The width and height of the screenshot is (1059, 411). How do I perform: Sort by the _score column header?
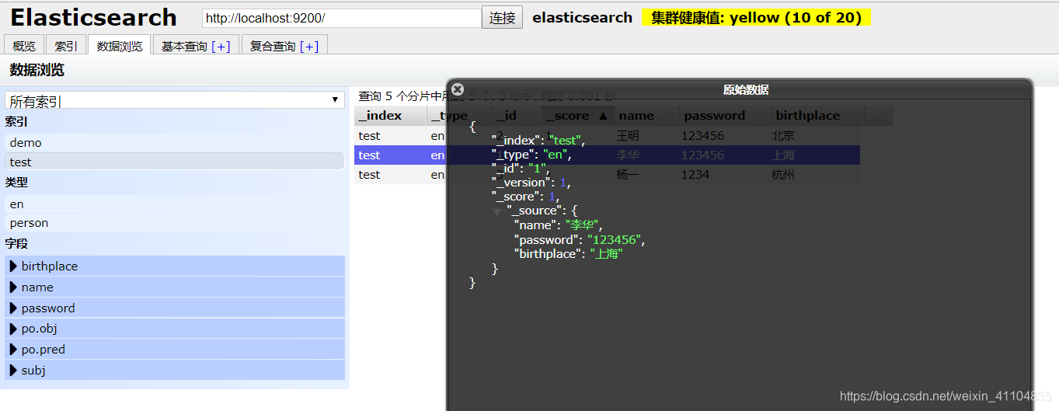pos(578,116)
